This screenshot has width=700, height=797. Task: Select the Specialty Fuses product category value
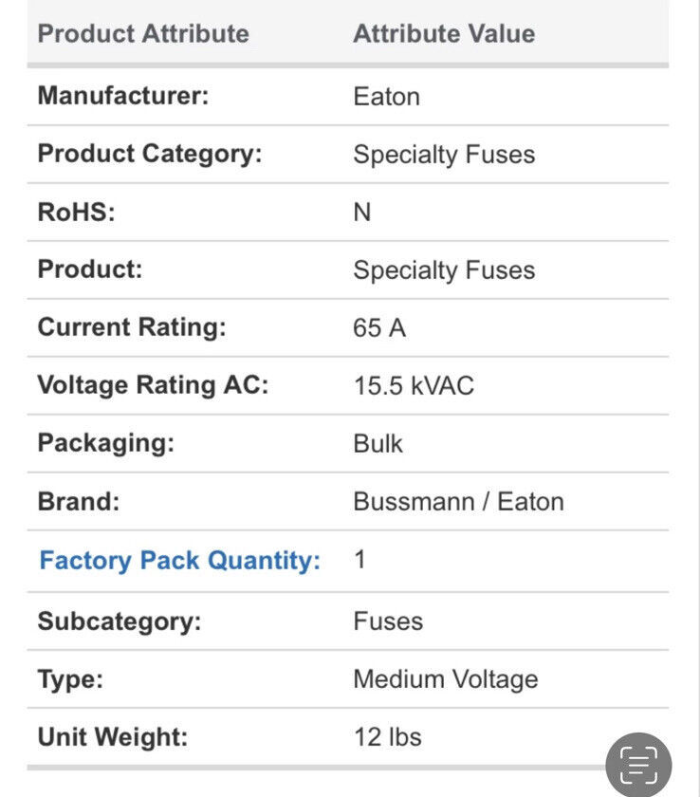click(444, 155)
